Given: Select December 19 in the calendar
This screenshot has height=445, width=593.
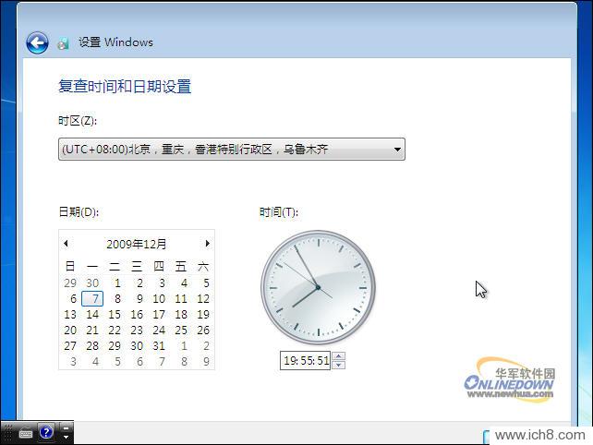Looking at the screenshot, I should tap(203, 315).
